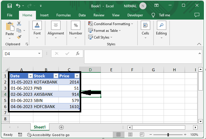This screenshot has height=139, width=206.
Task: Click the Format Painter brush icon
Action: click(19, 37)
